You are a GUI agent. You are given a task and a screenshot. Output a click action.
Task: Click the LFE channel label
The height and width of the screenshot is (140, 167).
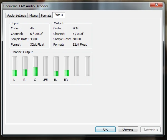coord(45,80)
